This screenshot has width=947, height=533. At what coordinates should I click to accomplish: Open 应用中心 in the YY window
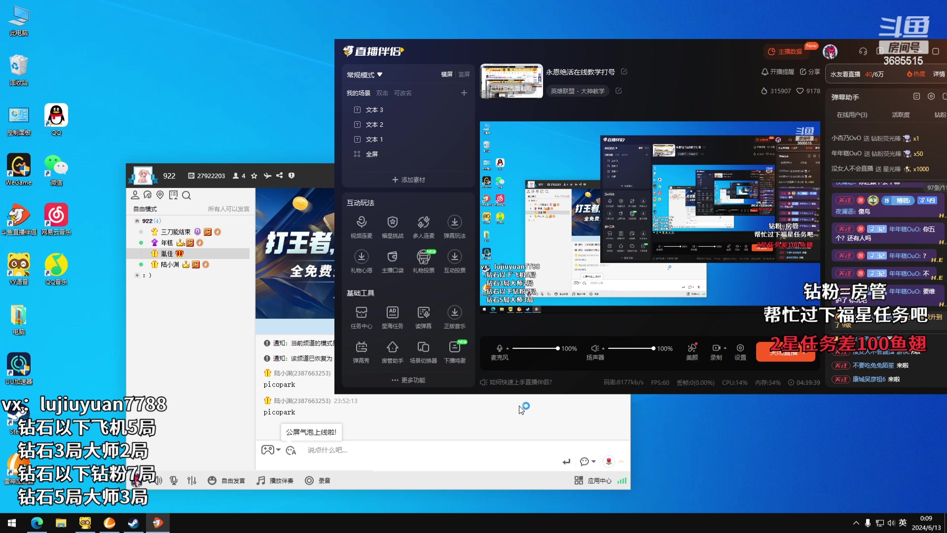pos(593,481)
